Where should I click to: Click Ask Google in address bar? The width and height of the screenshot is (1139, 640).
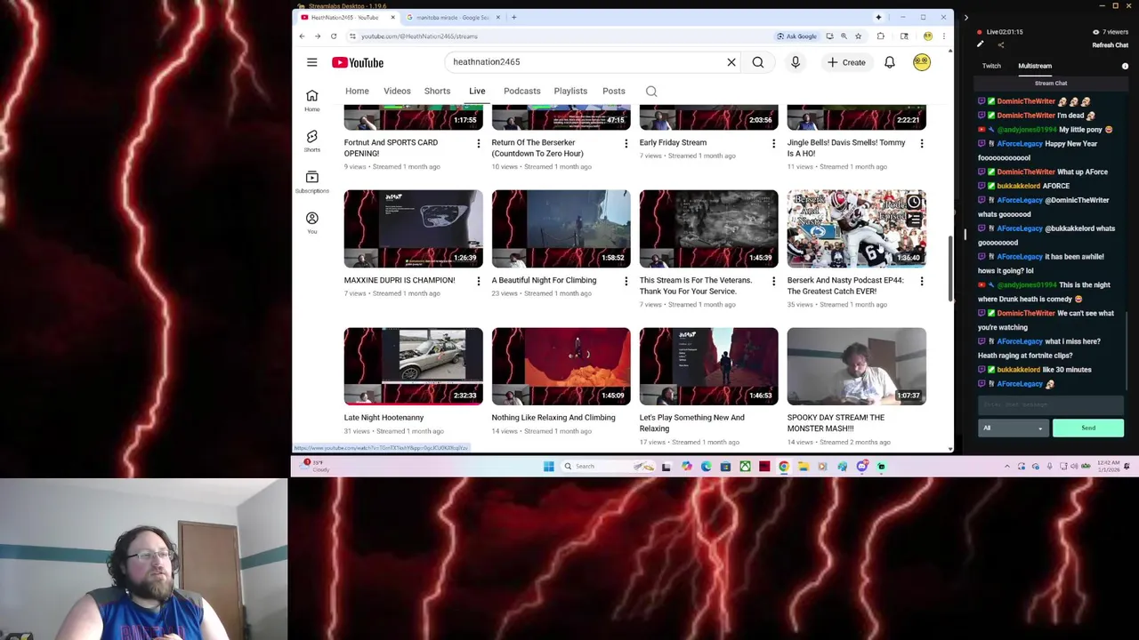[x=796, y=36]
